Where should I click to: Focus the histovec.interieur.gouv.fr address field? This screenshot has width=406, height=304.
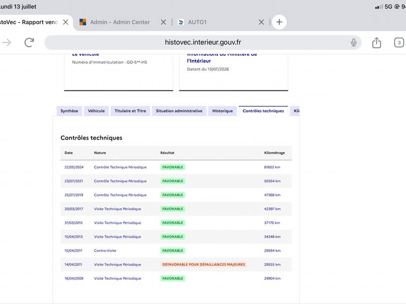203,43
